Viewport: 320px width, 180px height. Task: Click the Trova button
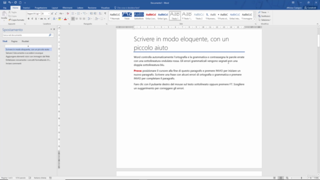pyautogui.click(x=263, y=12)
